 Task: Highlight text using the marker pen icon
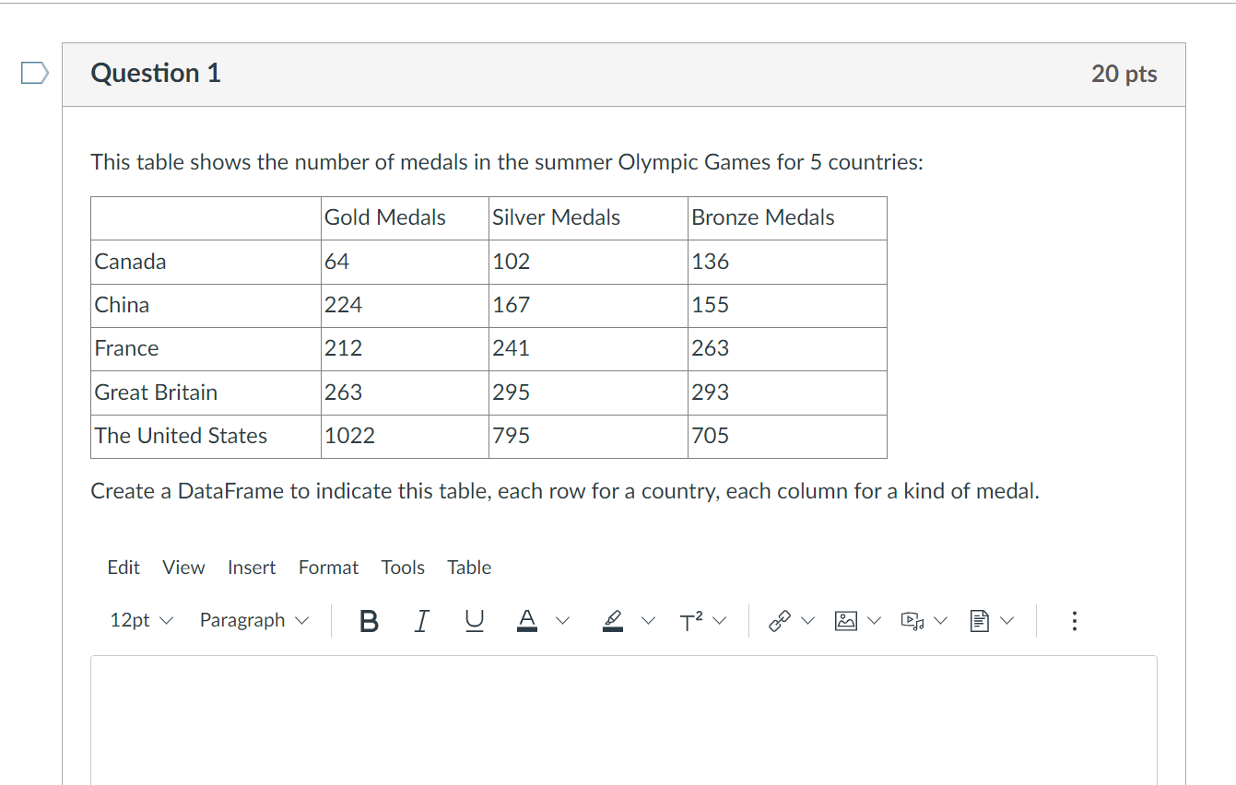(612, 620)
